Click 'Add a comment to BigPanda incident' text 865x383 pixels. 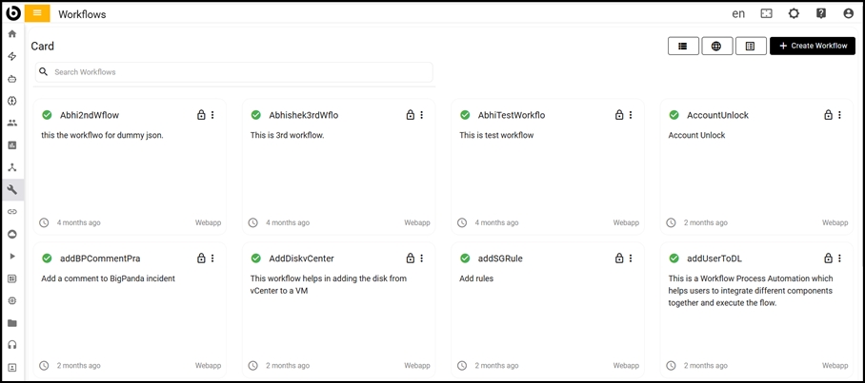(109, 278)
